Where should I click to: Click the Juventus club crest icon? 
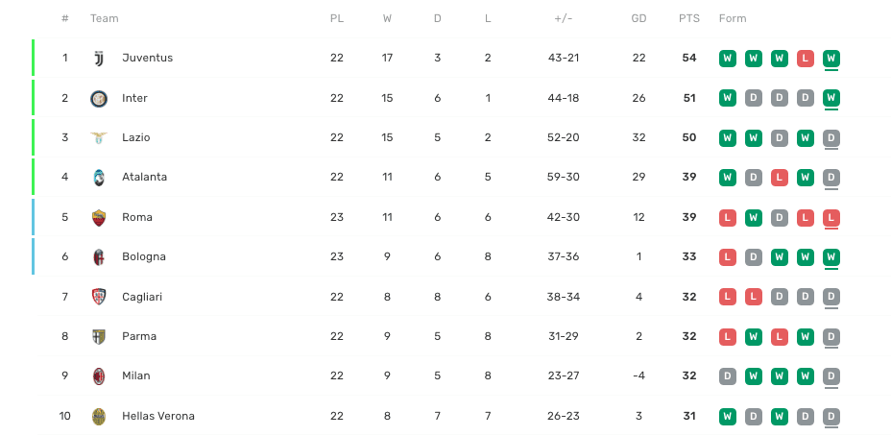click(x=99, y=59)
